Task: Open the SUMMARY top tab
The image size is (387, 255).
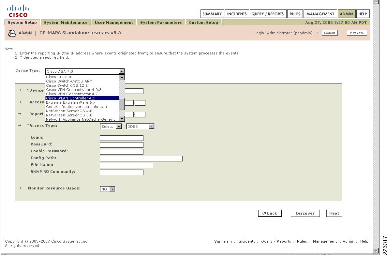Action: (x=212, y=14)
